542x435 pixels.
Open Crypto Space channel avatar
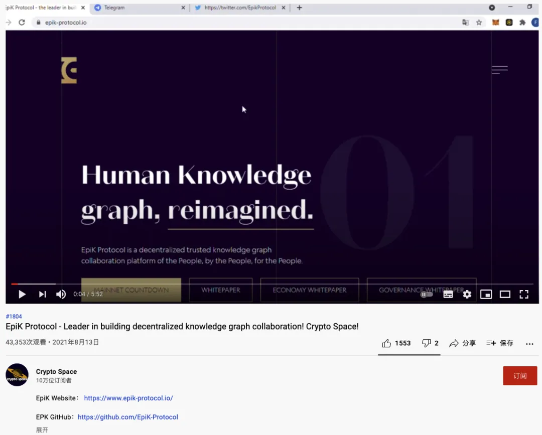click(x=17, y=375)
